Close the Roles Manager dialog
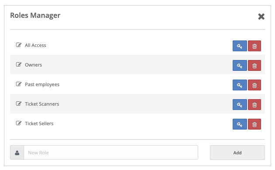This screenshot has width=275, height=170. tap(261, 17)
